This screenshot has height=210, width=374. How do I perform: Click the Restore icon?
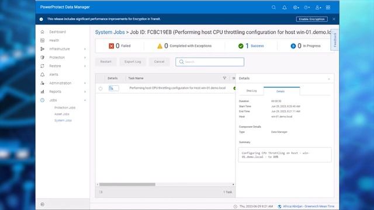tap(43, 66)
